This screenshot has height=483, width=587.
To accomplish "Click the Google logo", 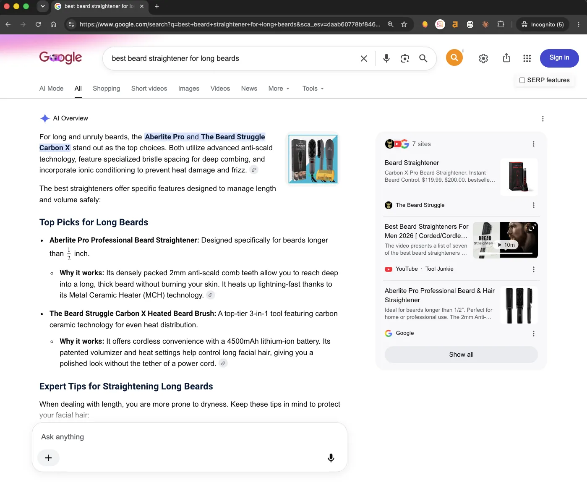I will click(61, 57).
